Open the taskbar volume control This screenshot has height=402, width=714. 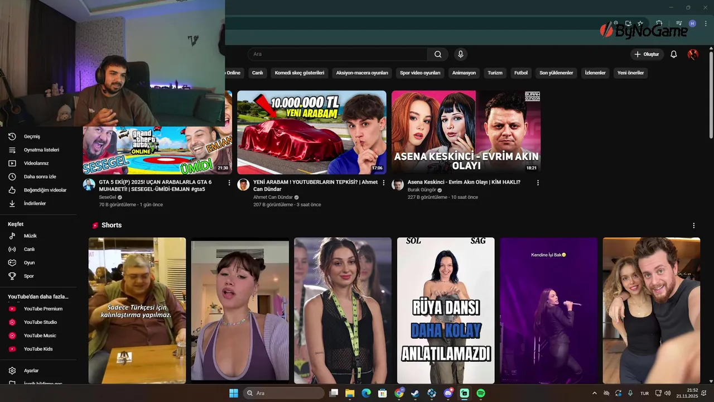point(668,393)
